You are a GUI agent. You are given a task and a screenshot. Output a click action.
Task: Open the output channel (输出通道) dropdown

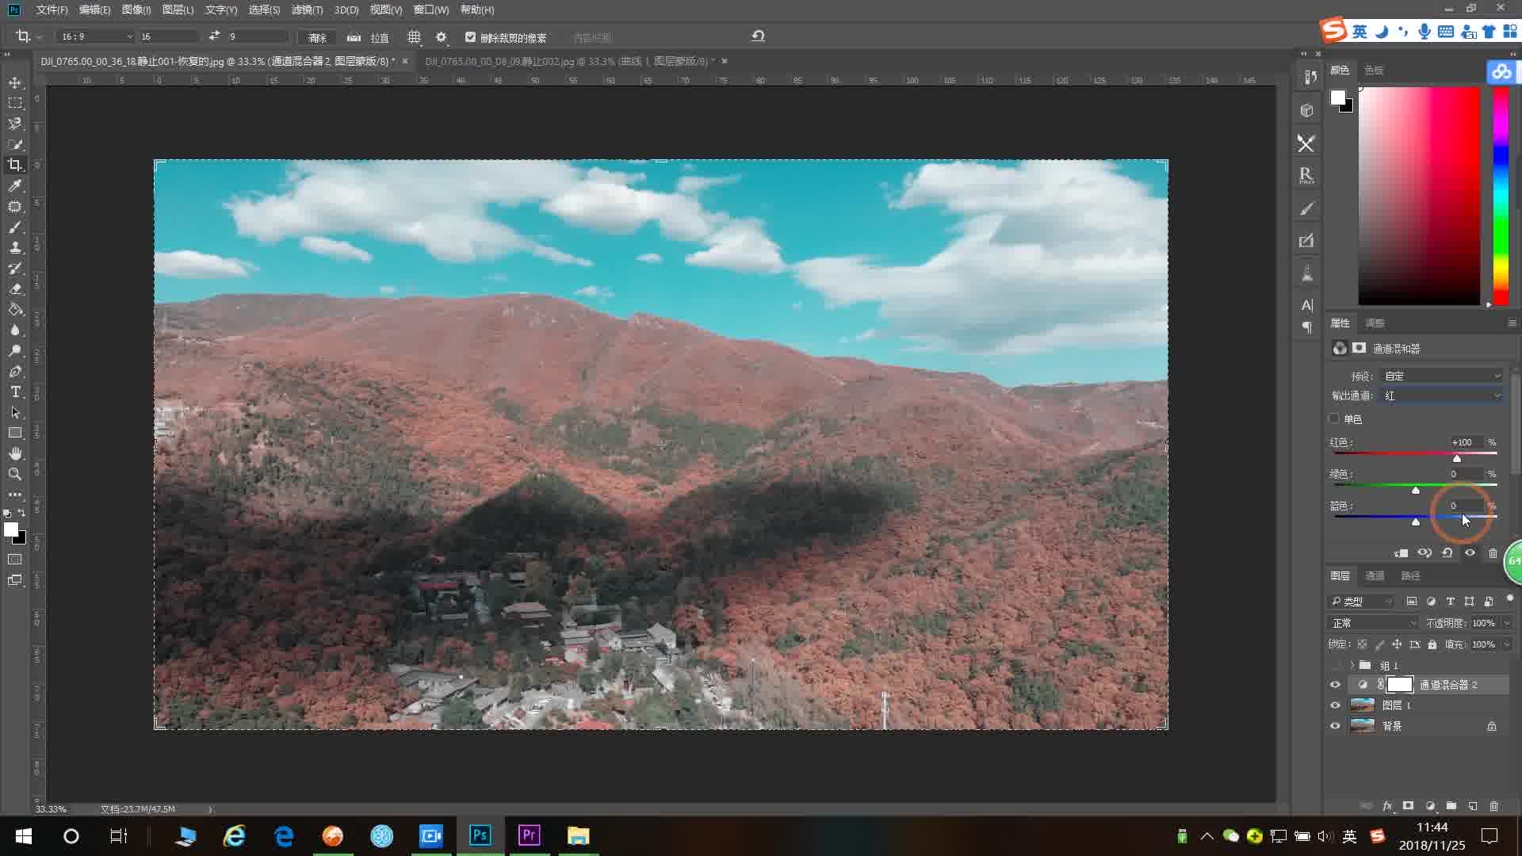(1441, 396)
